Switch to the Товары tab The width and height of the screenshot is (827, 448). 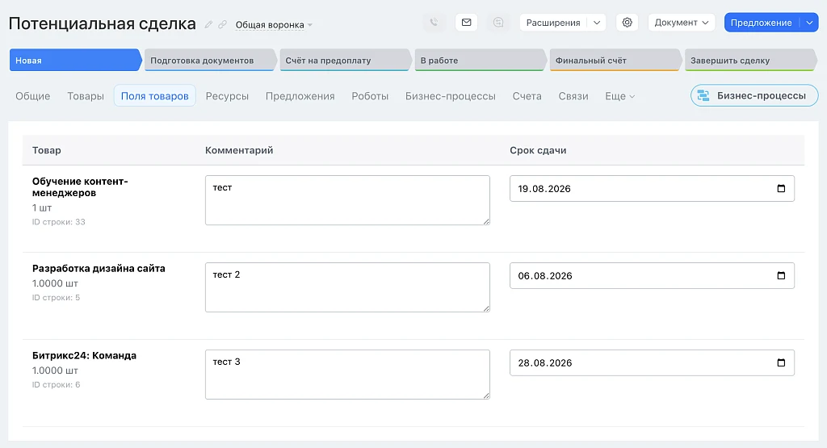coord(86,96)
